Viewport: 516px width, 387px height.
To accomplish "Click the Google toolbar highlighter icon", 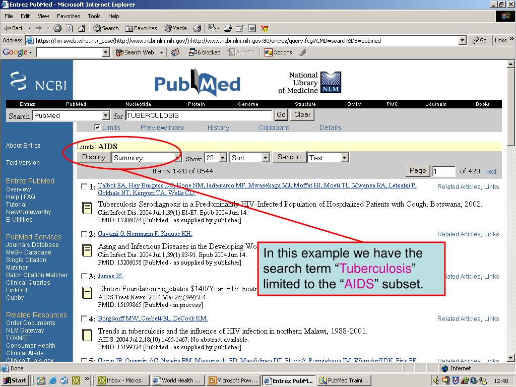I will click(303, 52).
